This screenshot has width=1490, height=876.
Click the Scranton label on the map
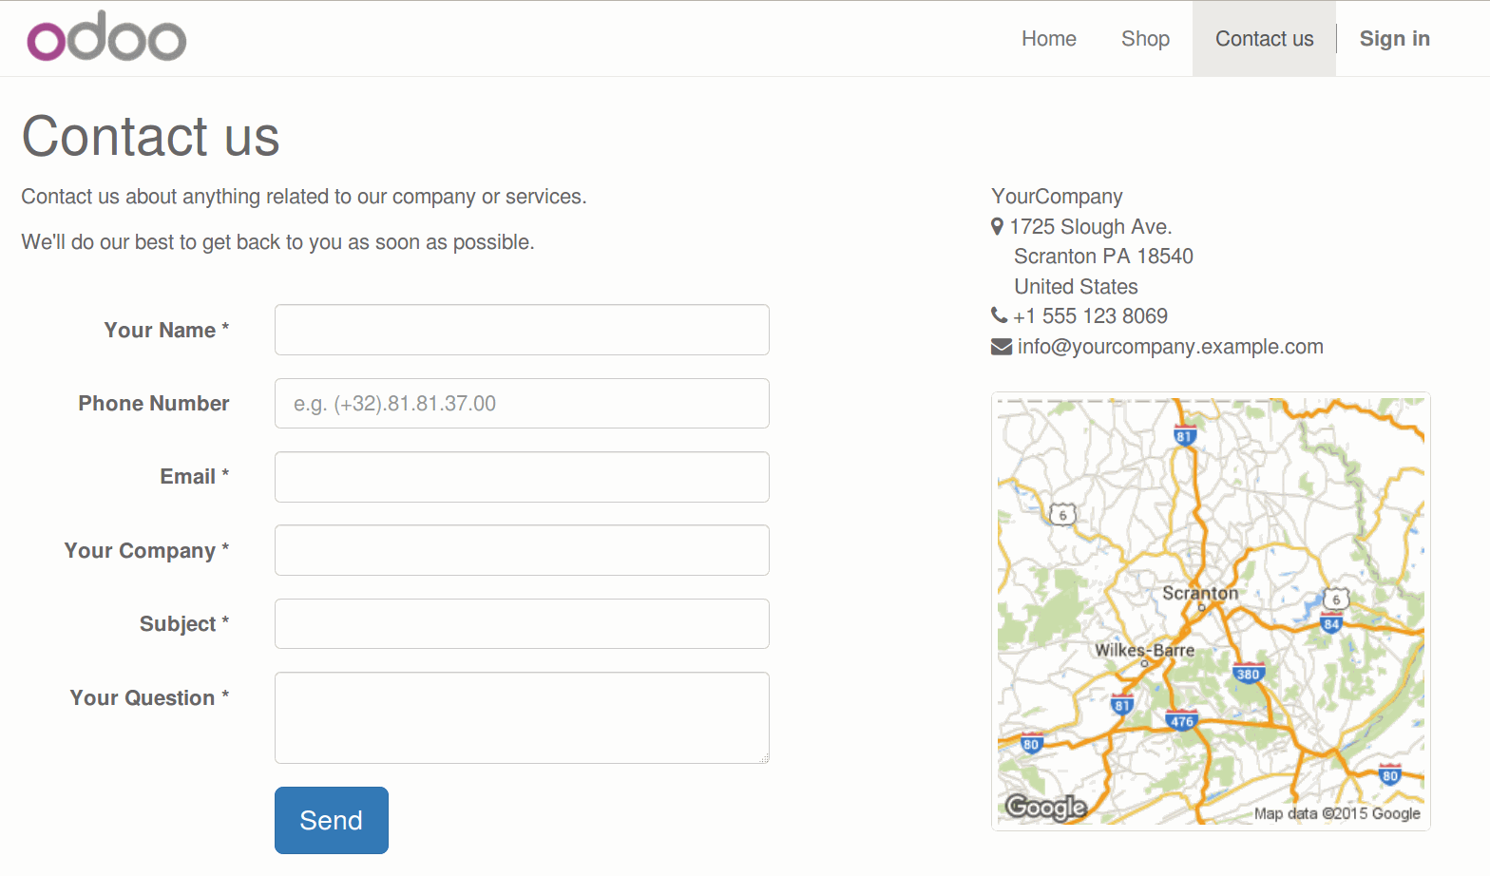point(1200,593)
